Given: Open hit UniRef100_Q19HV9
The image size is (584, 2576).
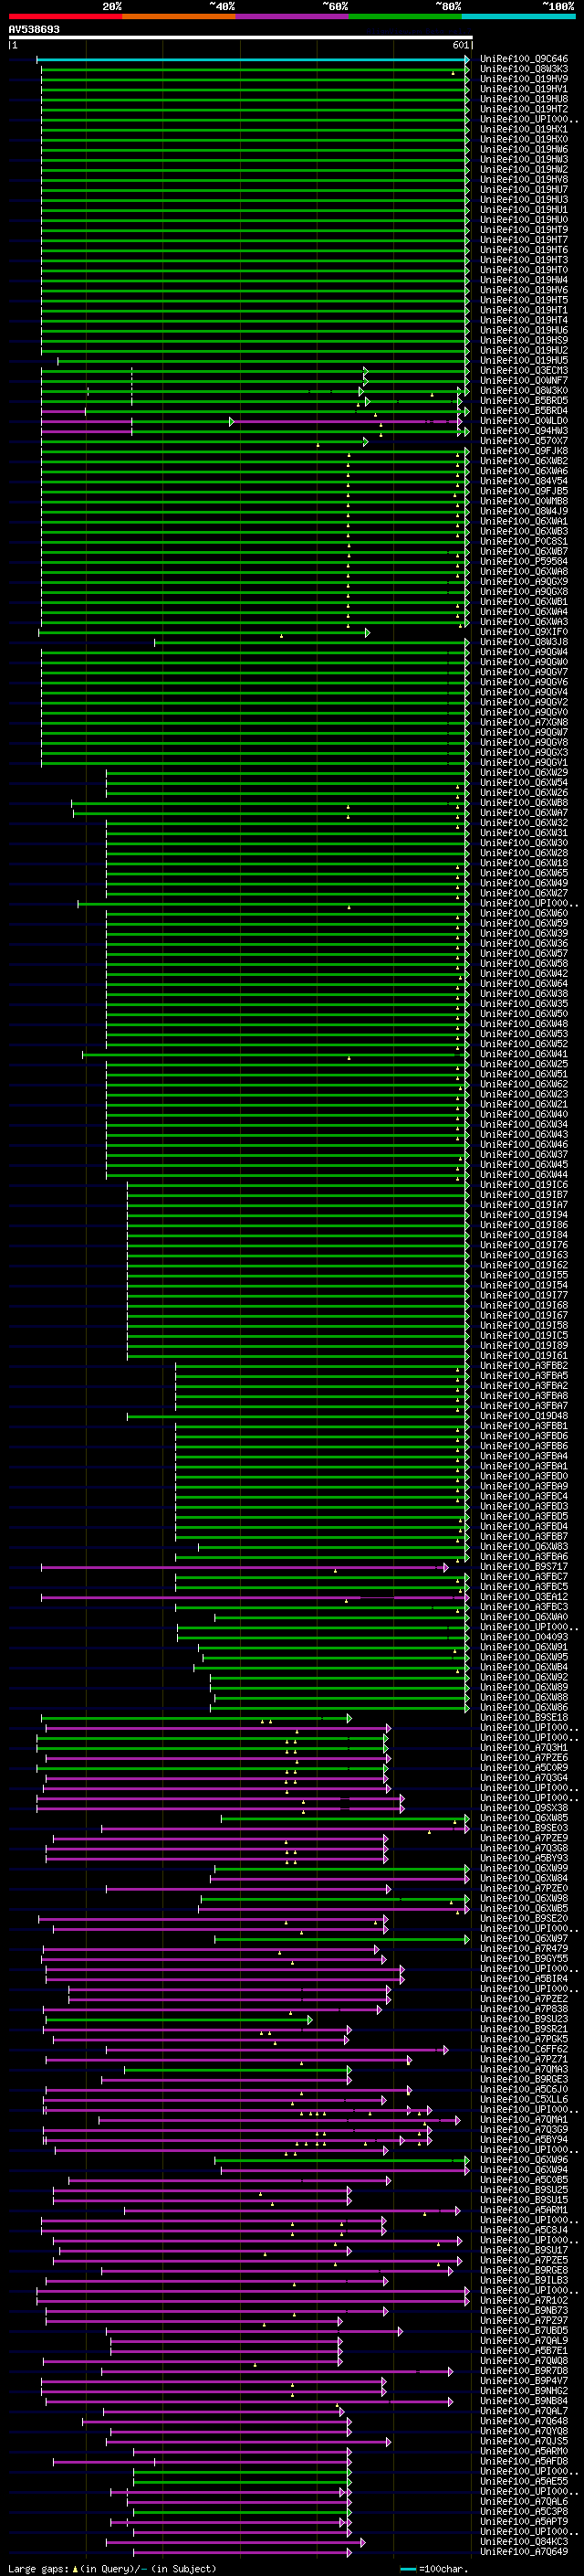Looking at the screenshot, I should point(524,79).
